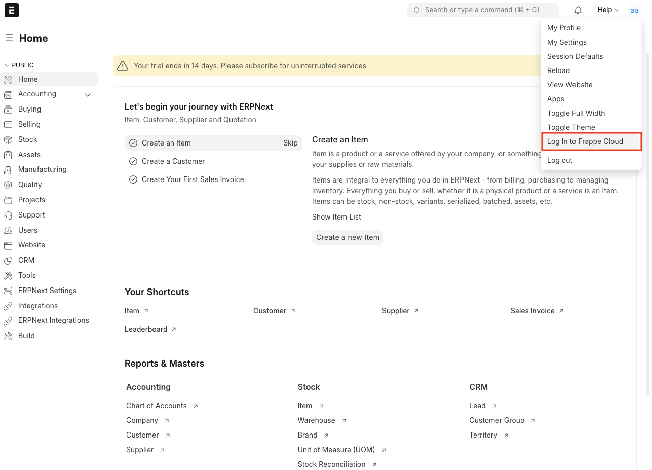This screenshot has height=470, width=652.
Task: Select Log In to Frappe Cloud
Action: 585,141
